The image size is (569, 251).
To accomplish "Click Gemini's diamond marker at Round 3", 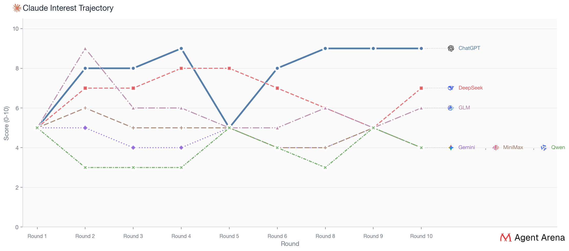I will pyautogui.click(x=133, y=148).
